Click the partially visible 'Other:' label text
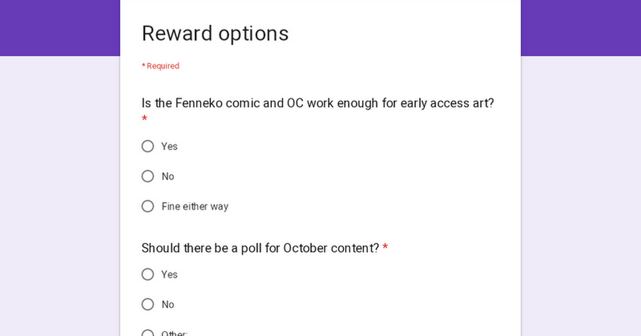 coord(175,333)
